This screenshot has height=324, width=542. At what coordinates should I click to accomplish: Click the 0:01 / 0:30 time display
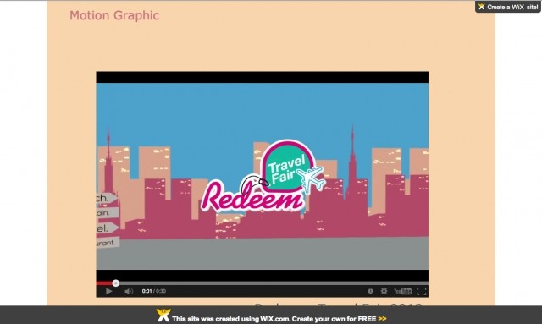tap(154, 291)
